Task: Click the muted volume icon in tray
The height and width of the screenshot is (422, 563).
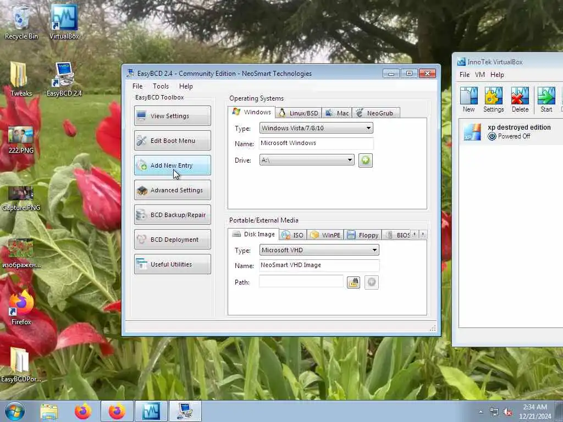Action: point(507,412)
